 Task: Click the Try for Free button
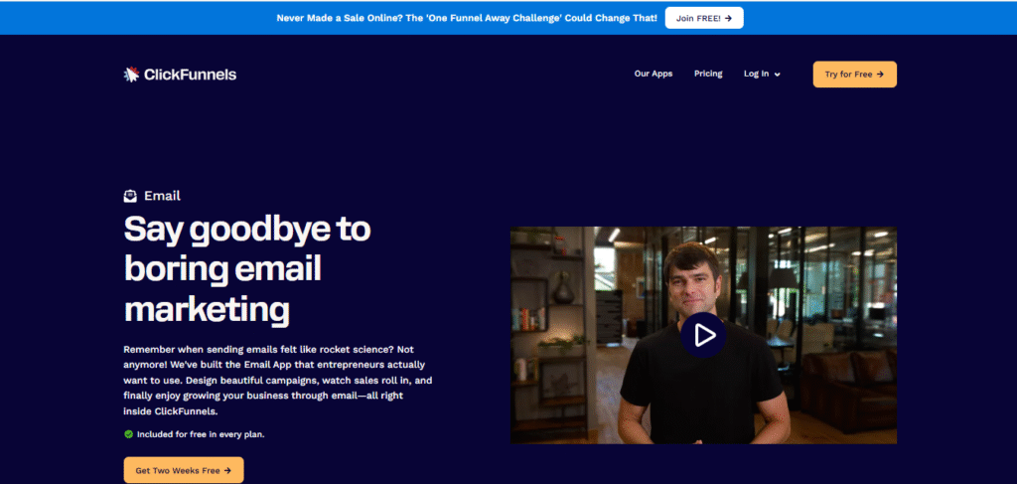855,74
